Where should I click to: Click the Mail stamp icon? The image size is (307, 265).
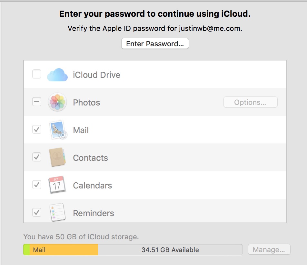tap(58, 130)
